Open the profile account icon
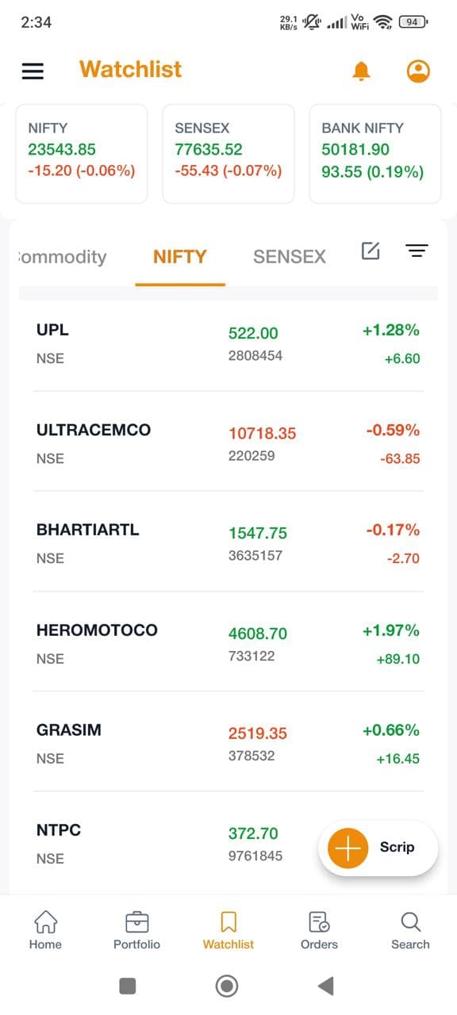 pos(418,71)
